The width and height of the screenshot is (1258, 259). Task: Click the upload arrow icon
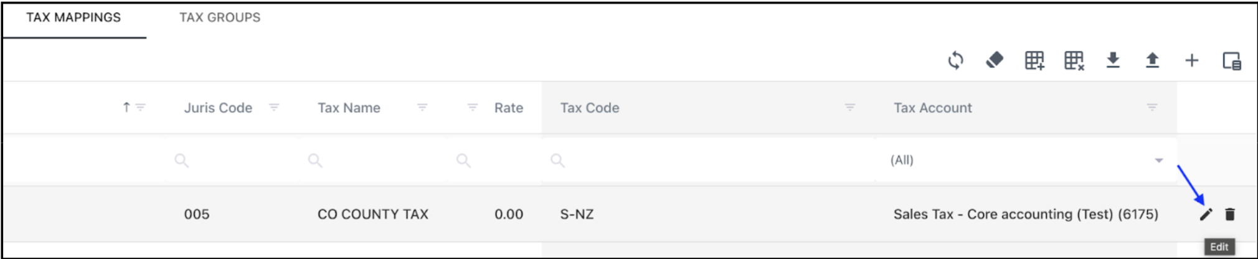[1152, 60]
